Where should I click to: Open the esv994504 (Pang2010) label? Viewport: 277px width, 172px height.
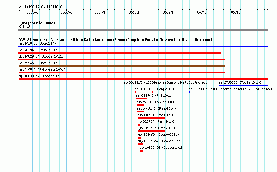click(156, 115)
